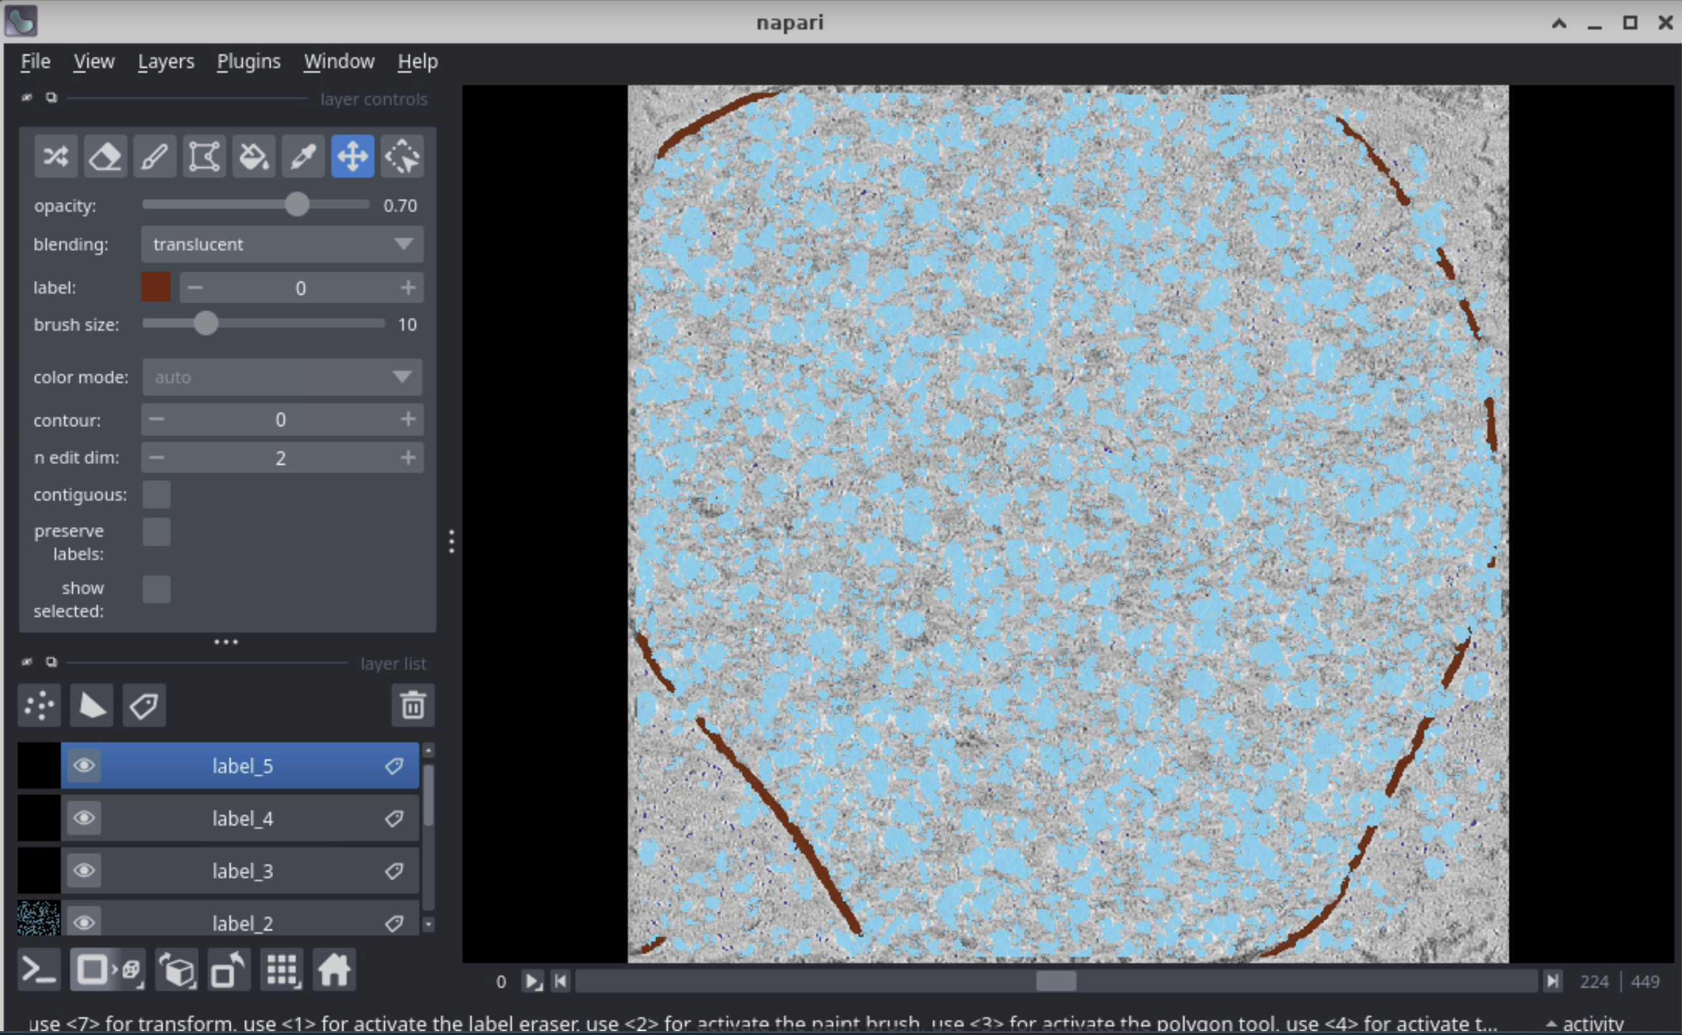Image resolution: width=1682 pixels, height=1035 pixels.
Task: Select the label_3 layer
Action: pos(242,871)
